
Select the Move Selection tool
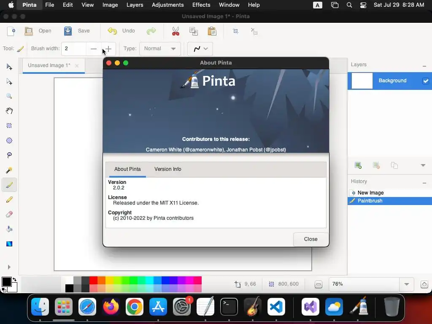[x=9, y=81]
